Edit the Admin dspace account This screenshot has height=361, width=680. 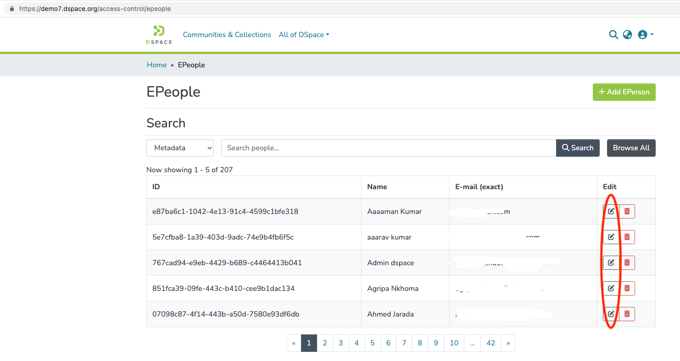610,263
